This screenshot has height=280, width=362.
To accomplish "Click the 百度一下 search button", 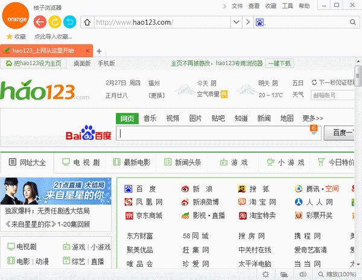I will (339, 133).
